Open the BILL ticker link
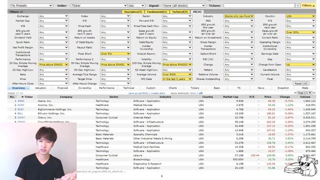This screenshot has width=320, height=180. point(20,113)
